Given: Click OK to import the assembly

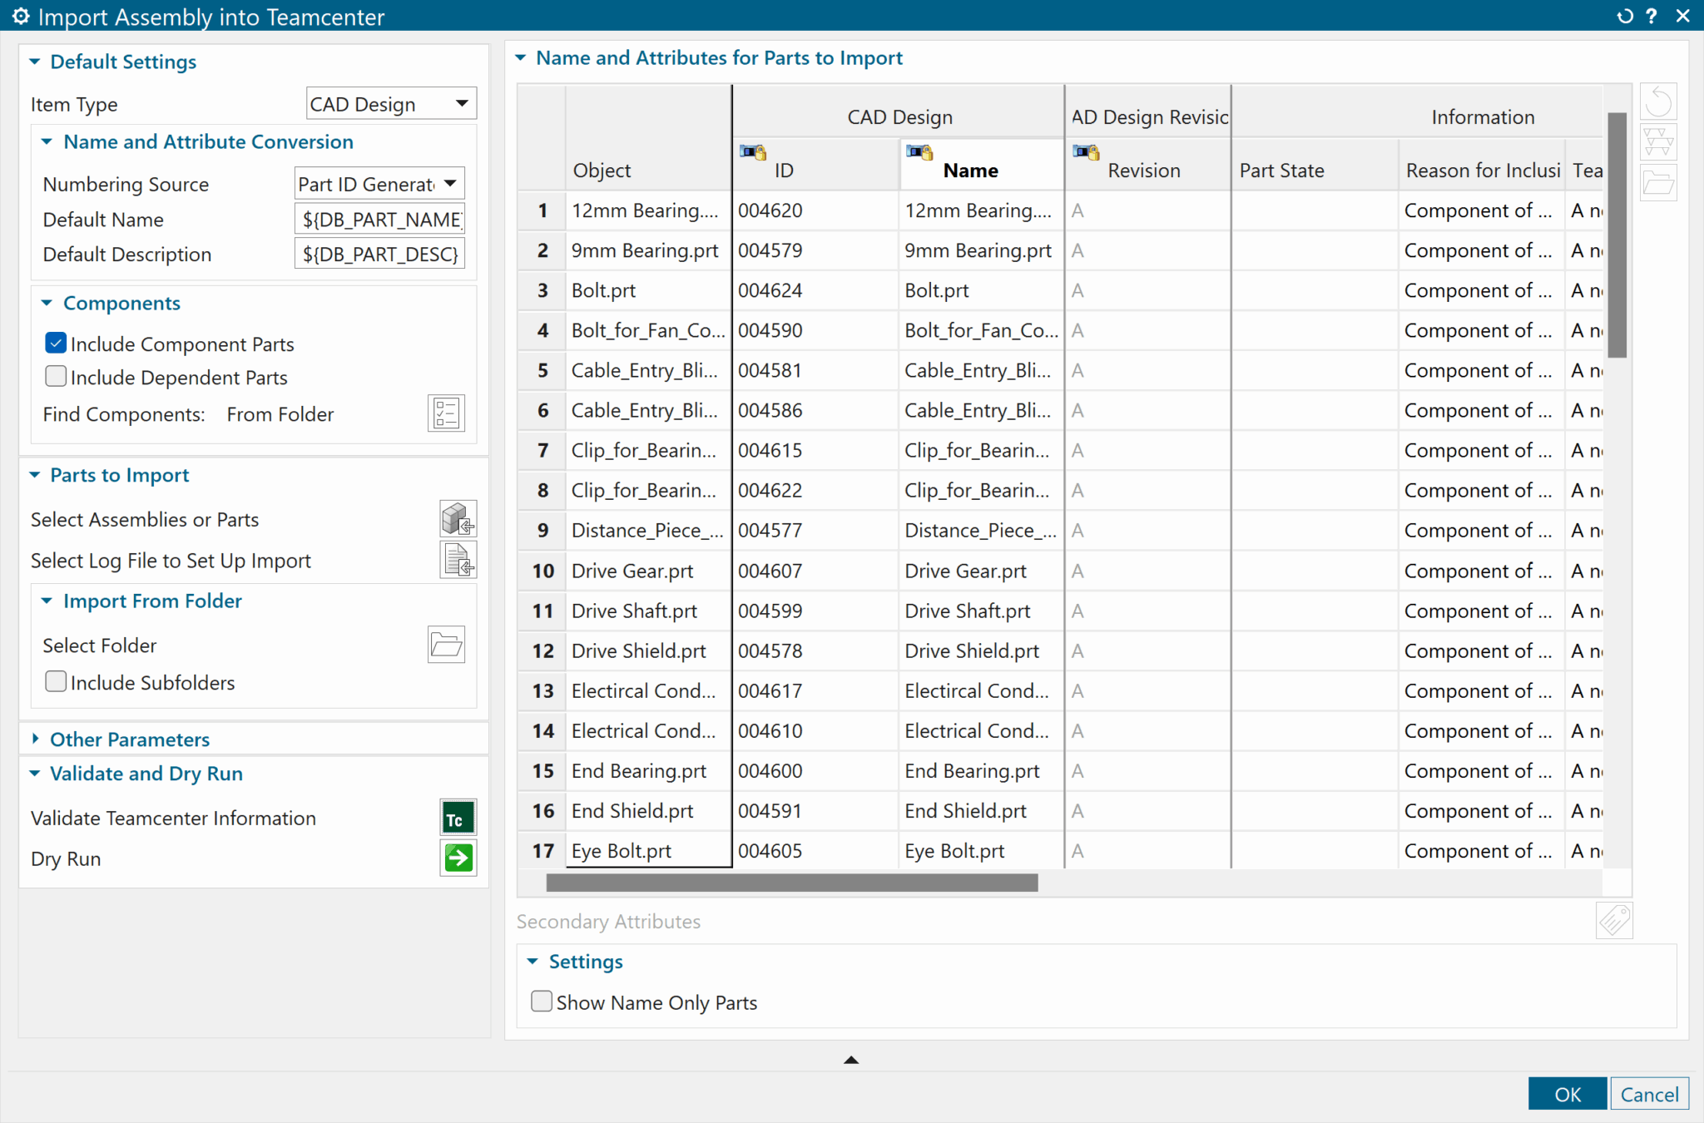Looking at the screenshot, I should coord(1567,1094).
